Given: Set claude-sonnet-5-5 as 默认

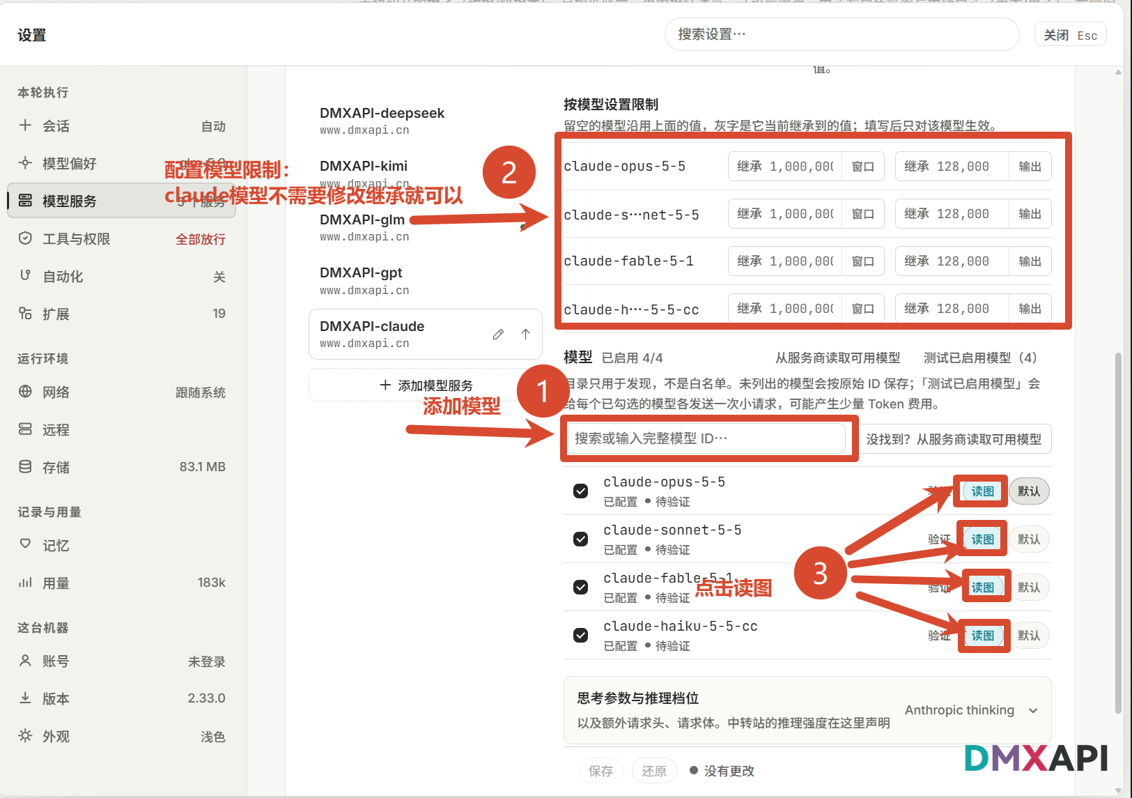Looking at the screenshot, I should (x=1029, y=539).
